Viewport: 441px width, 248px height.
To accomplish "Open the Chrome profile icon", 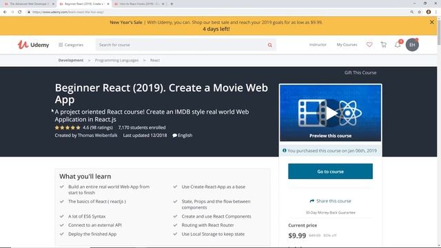I will (429, 12).
